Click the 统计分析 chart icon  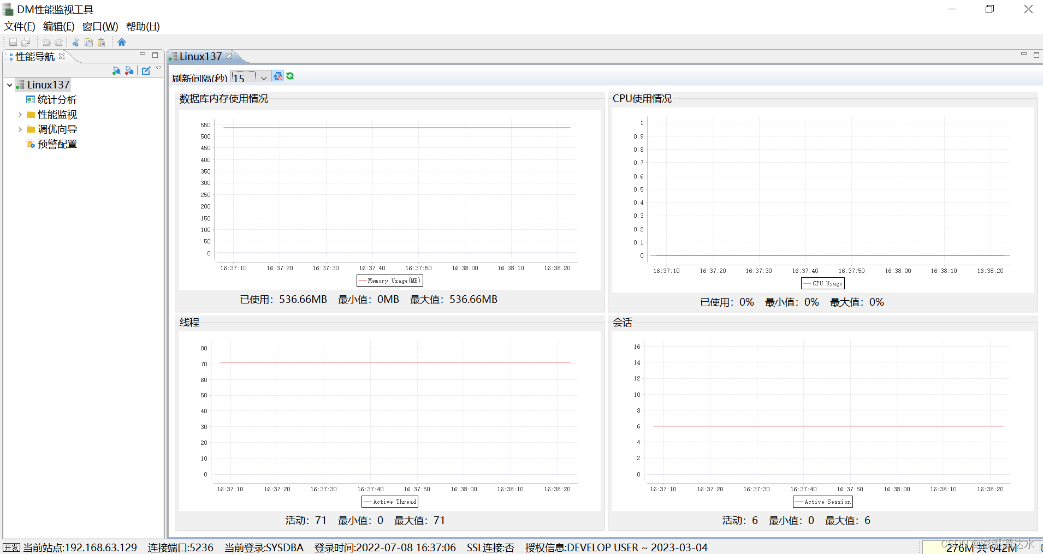tap(31, 99)
